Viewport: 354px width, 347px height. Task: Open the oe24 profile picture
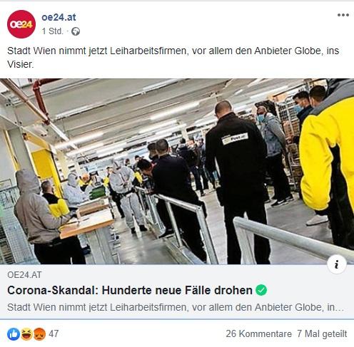click(x=21, y=24)
